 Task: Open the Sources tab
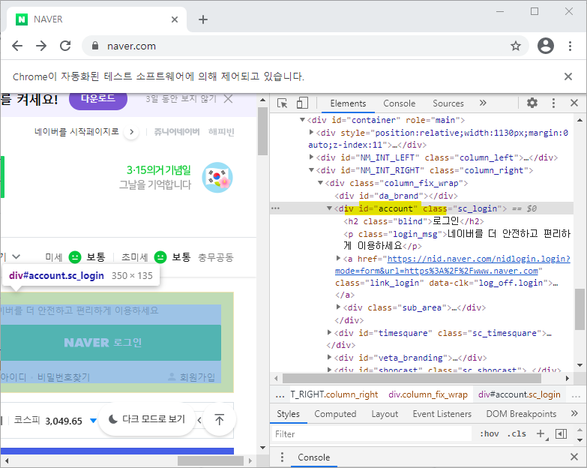click(448, 103)
